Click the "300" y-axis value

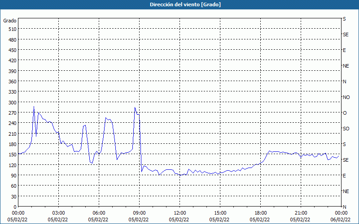(x=13, y=103)
